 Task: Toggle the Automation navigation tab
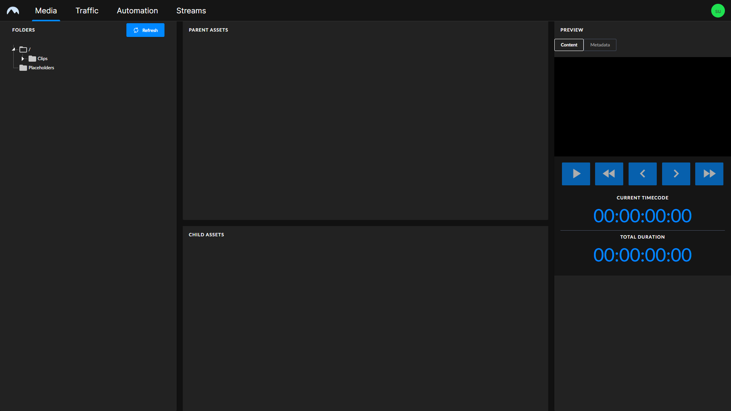click(x=137, y=11)
